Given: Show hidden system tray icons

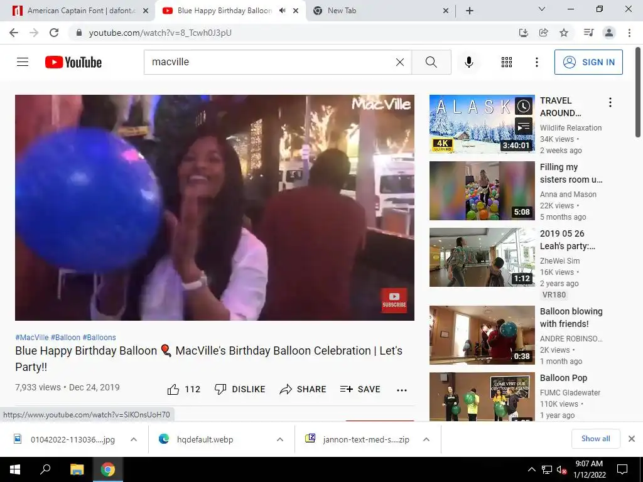Looking at the screenshot, I should 531,469.
